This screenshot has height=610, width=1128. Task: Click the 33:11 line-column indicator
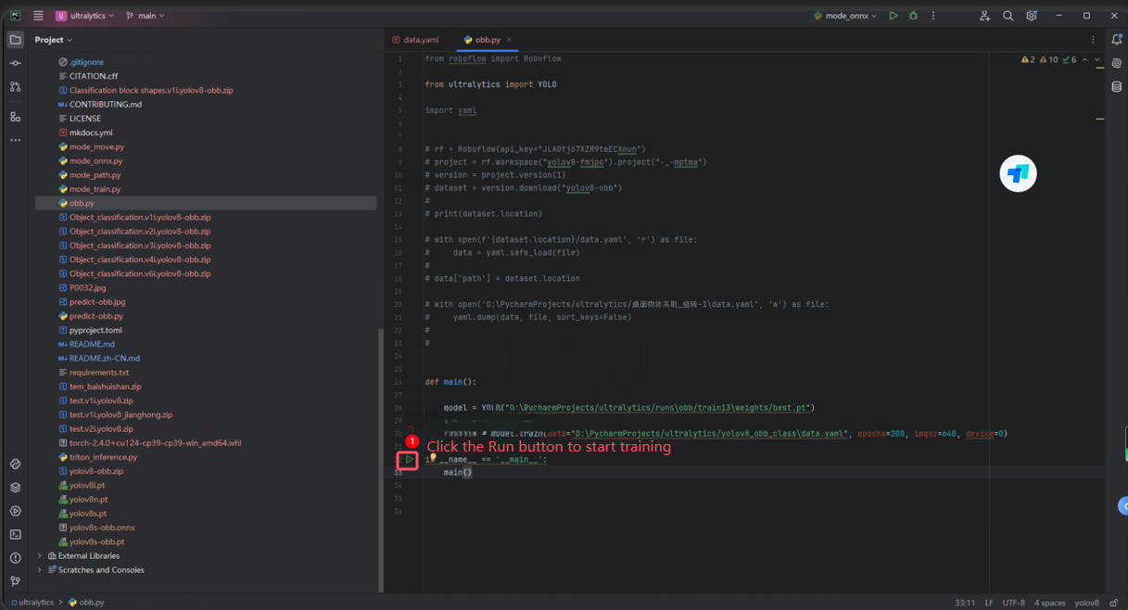click(x=964, y=603)
